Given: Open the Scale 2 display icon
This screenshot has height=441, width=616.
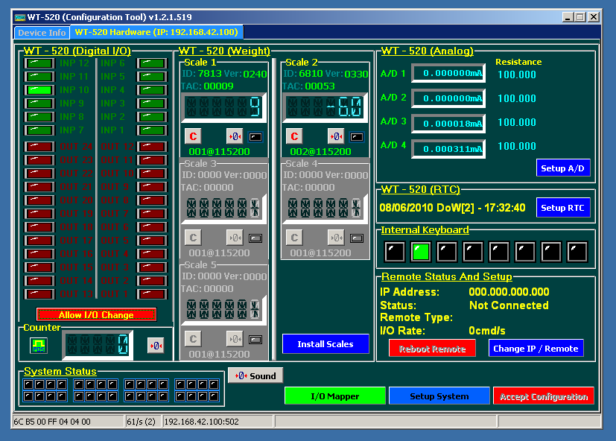Looking at the screenshot, I should tap(357, 137).
